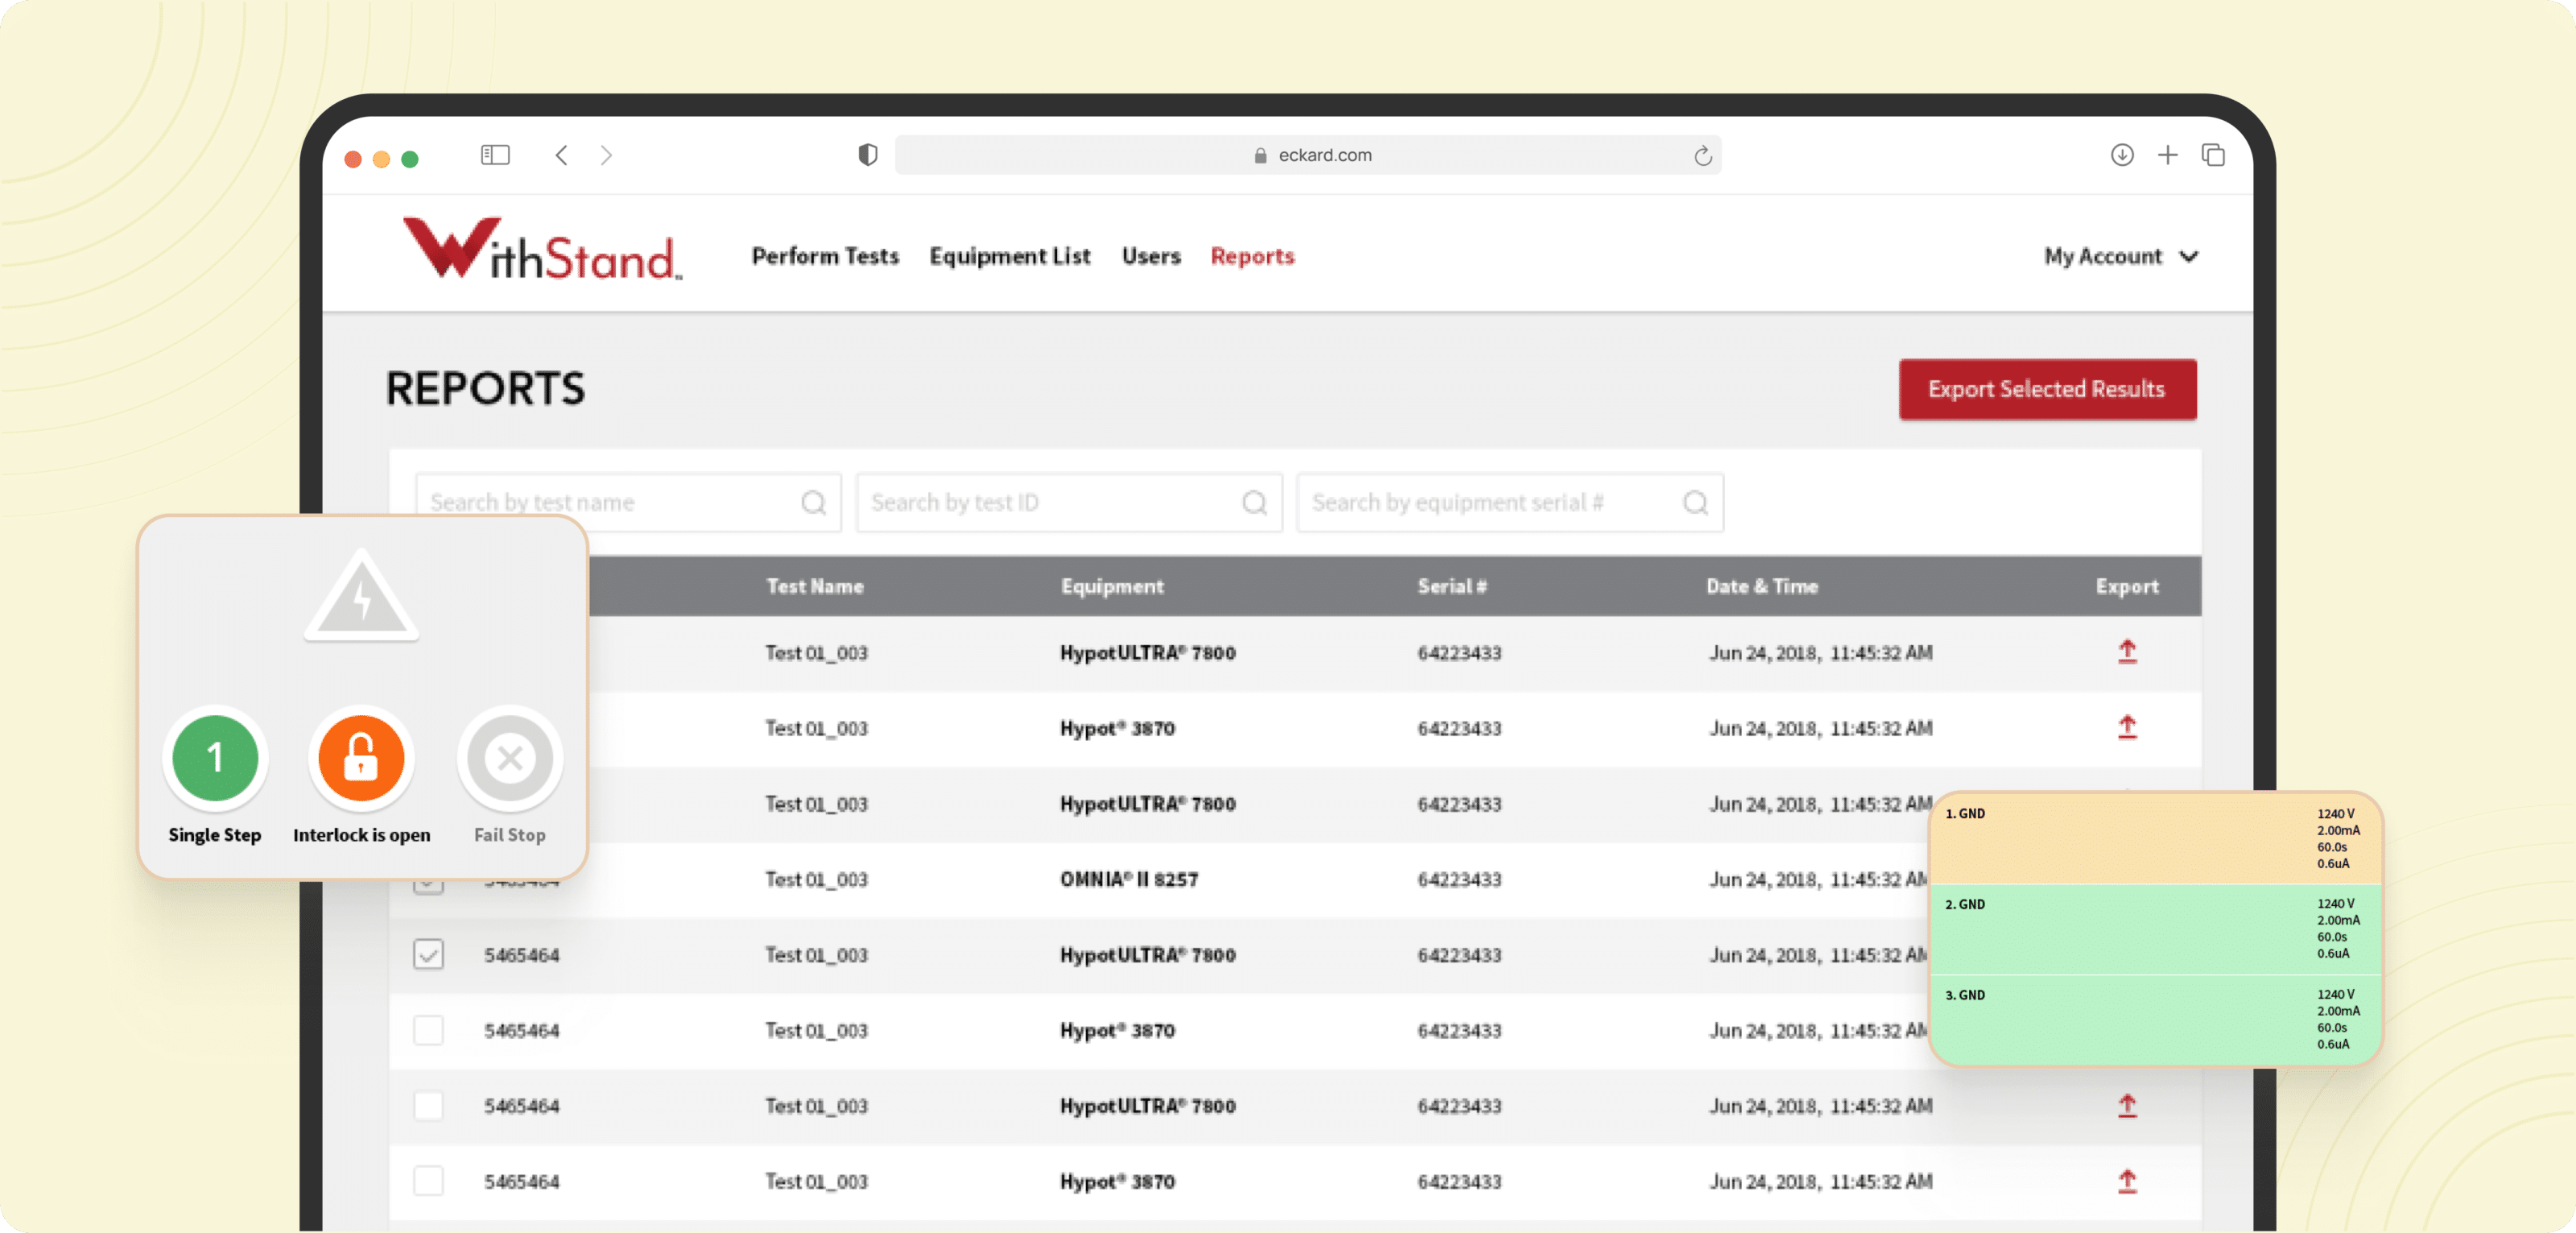Check the box in the second-to-last row

pos(428,1106)
